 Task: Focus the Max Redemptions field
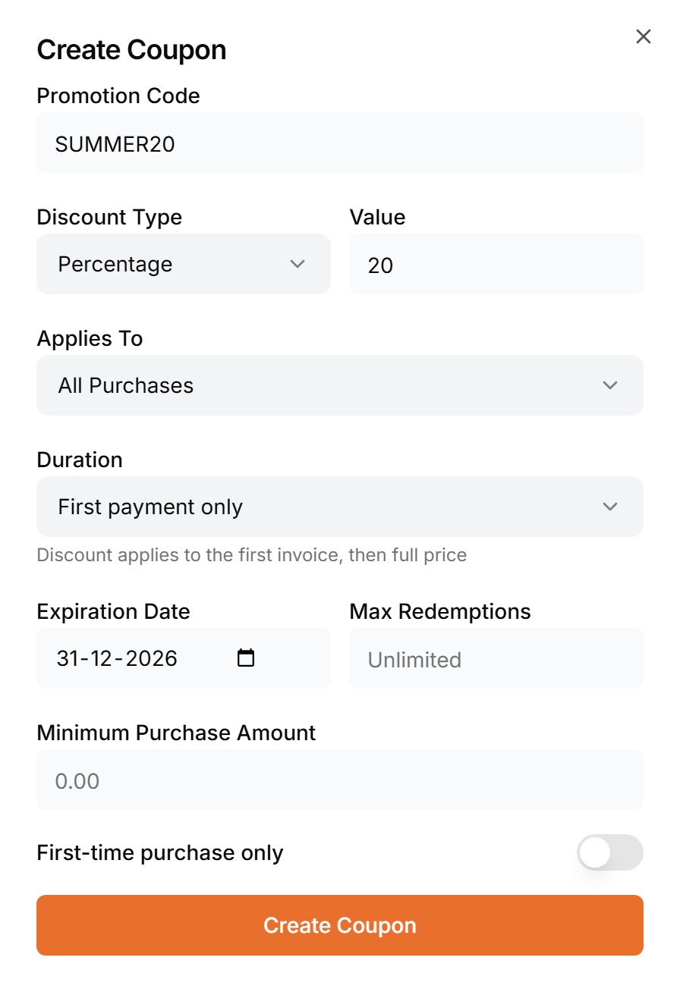coord(496,658)
